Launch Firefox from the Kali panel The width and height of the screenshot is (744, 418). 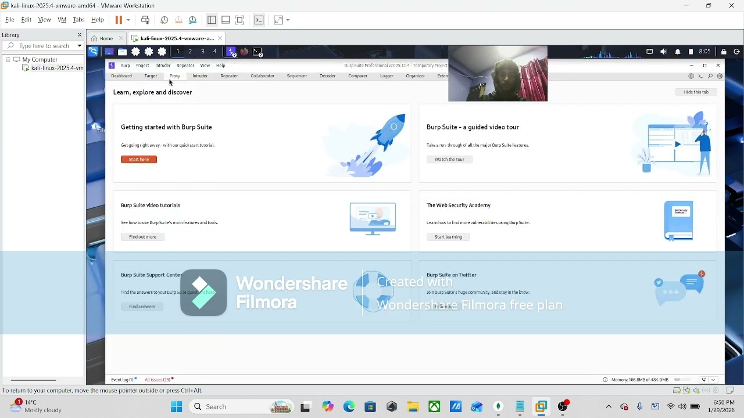point(244,52)
